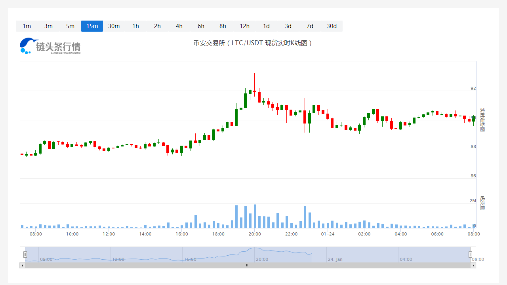Screen dimensions: 507x285
Task: Click the scrollbar right arrow
Action: pos(473,266)
